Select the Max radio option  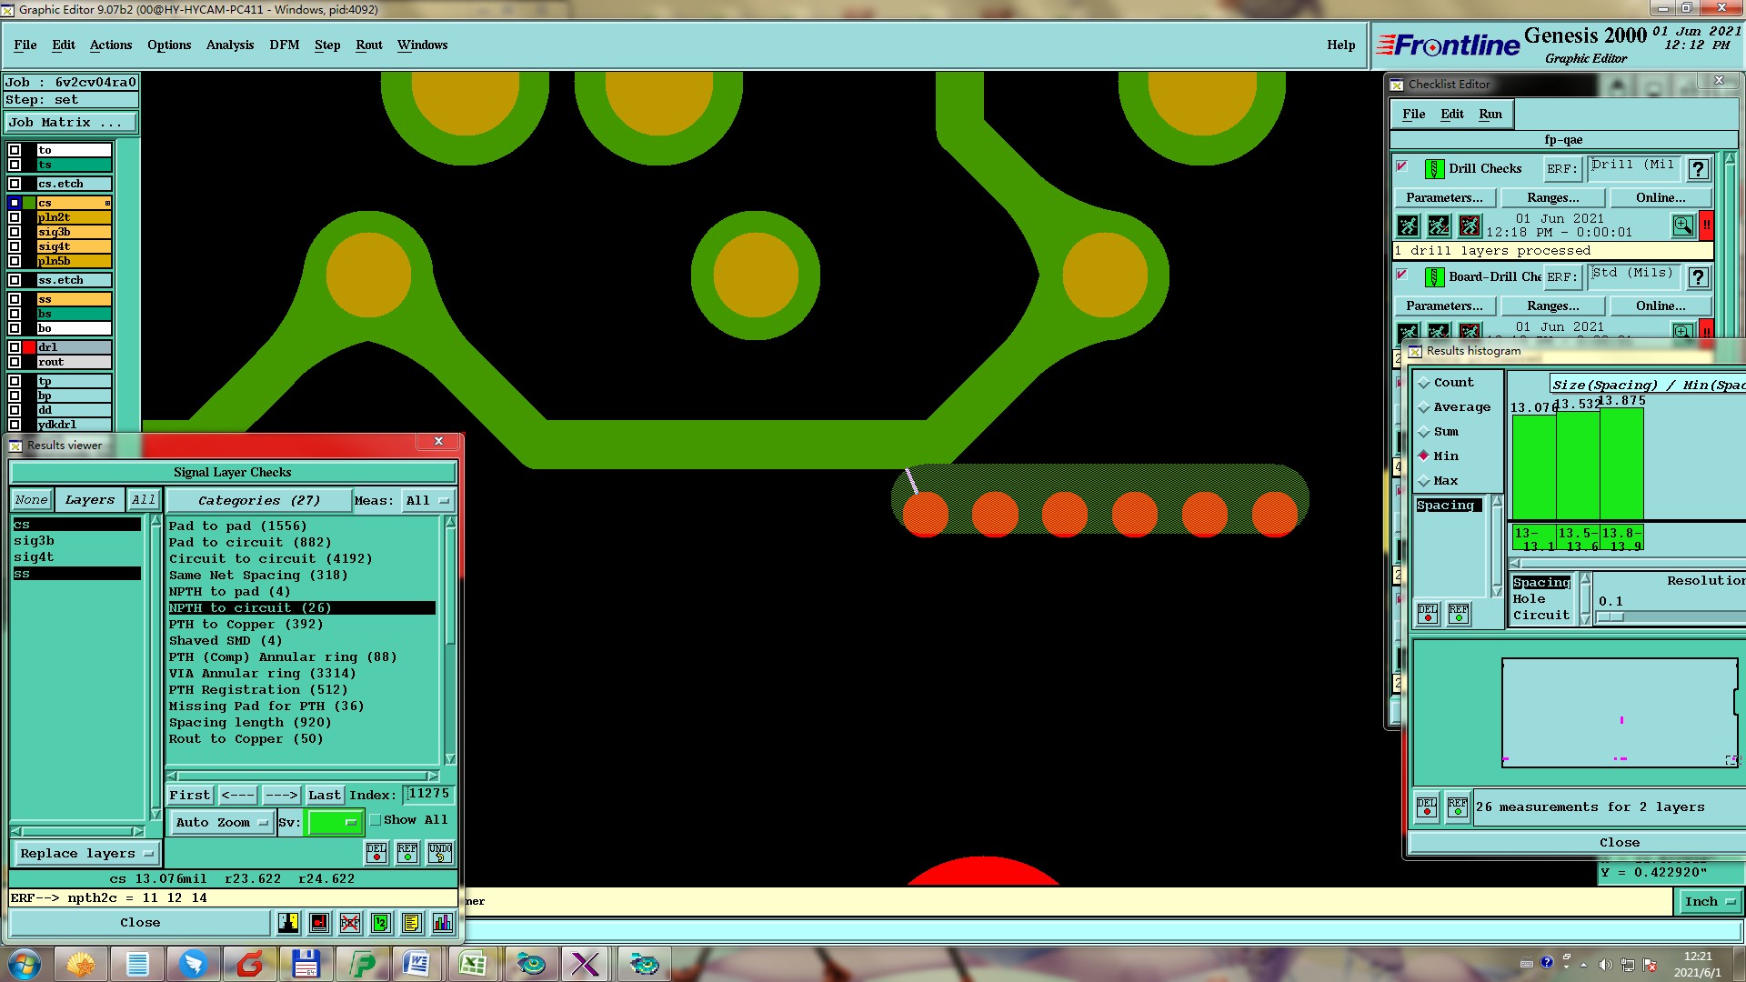[1424, 481]
